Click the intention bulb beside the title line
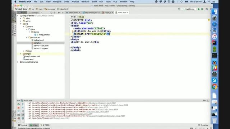The height and width of the screenshot is (129, 230). click(73, 31)
